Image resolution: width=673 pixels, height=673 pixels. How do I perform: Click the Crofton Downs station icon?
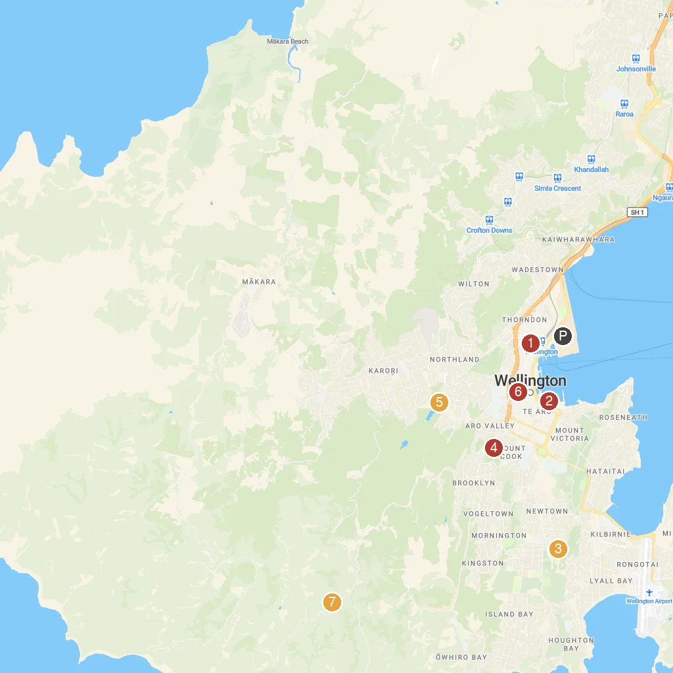[x=489, y=220]
